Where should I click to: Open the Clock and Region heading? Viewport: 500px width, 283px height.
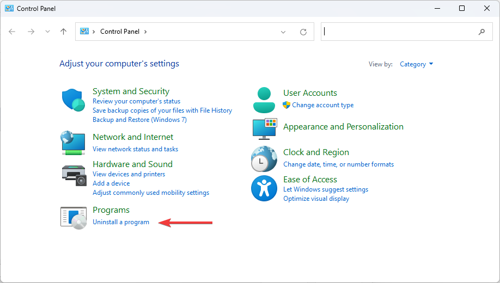tap(316, 152)
